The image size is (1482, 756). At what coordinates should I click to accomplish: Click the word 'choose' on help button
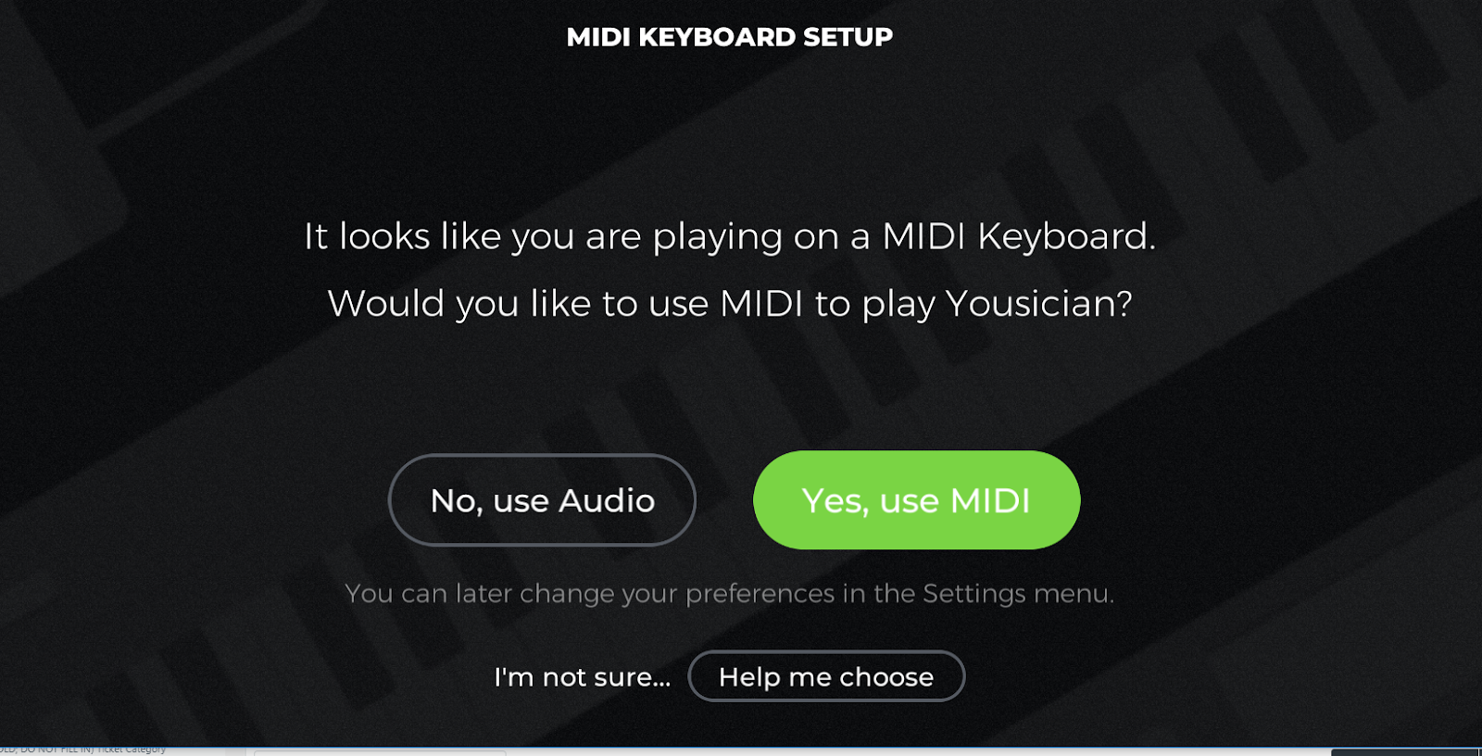pyautogui.click(x=886, y=677)
